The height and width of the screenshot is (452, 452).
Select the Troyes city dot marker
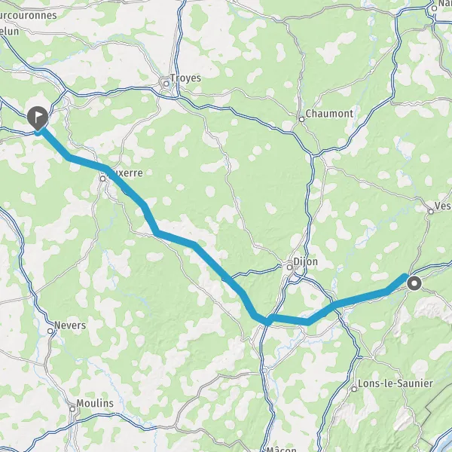click(x=166, y=84)
